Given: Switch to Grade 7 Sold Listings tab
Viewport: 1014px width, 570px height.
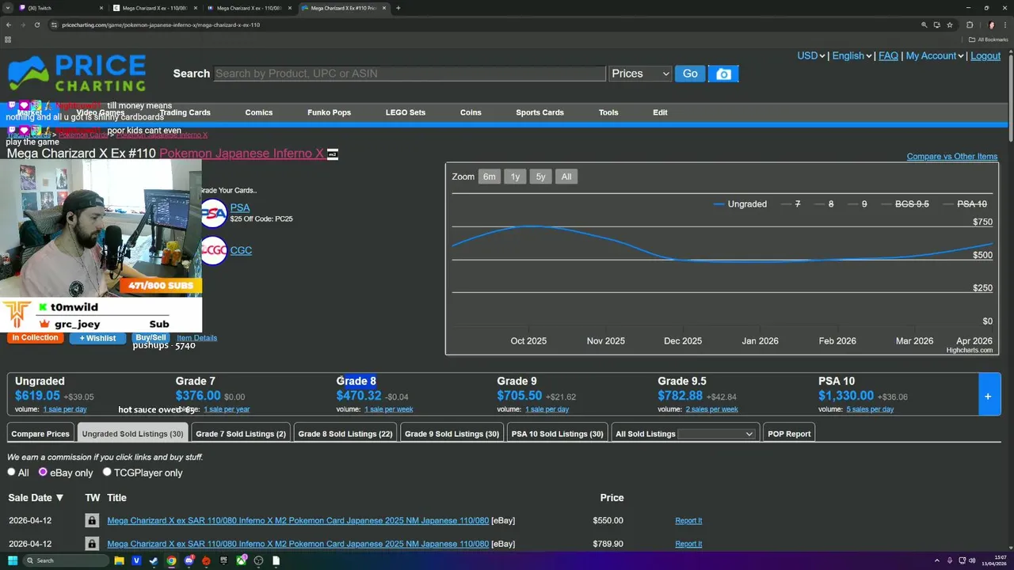Looking at the screenshot, I should coord(241,434).
